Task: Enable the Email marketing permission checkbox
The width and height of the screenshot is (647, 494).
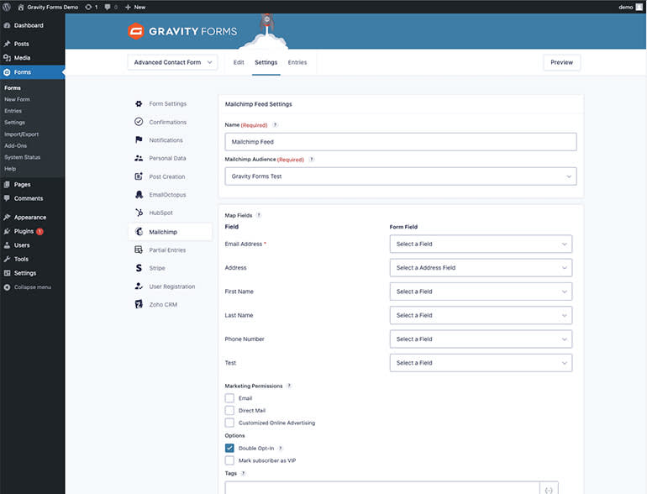Action: pyautogui.click(x=229, y=398)
